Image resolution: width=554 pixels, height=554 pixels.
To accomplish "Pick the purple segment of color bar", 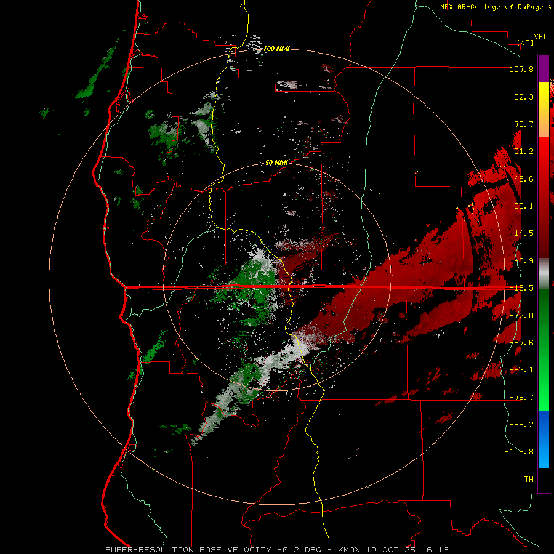I will [x=544, y=68].
